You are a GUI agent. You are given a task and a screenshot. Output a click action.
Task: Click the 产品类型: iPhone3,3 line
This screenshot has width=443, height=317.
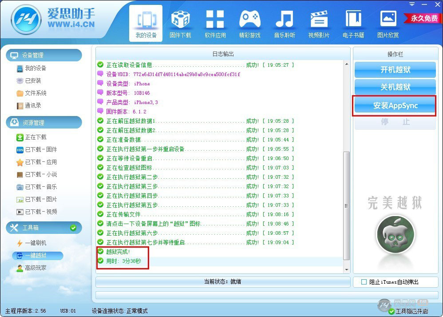coord(127,102)
